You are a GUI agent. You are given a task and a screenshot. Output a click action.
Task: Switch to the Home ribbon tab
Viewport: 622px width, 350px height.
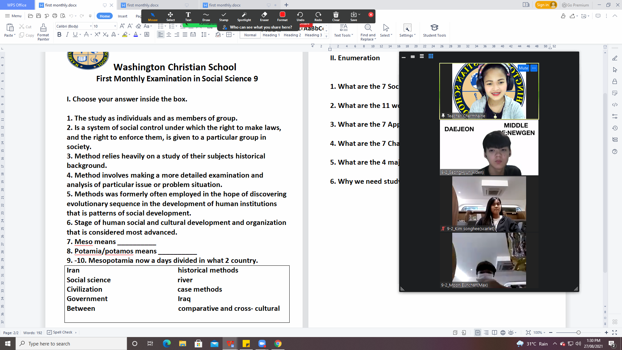105,16
